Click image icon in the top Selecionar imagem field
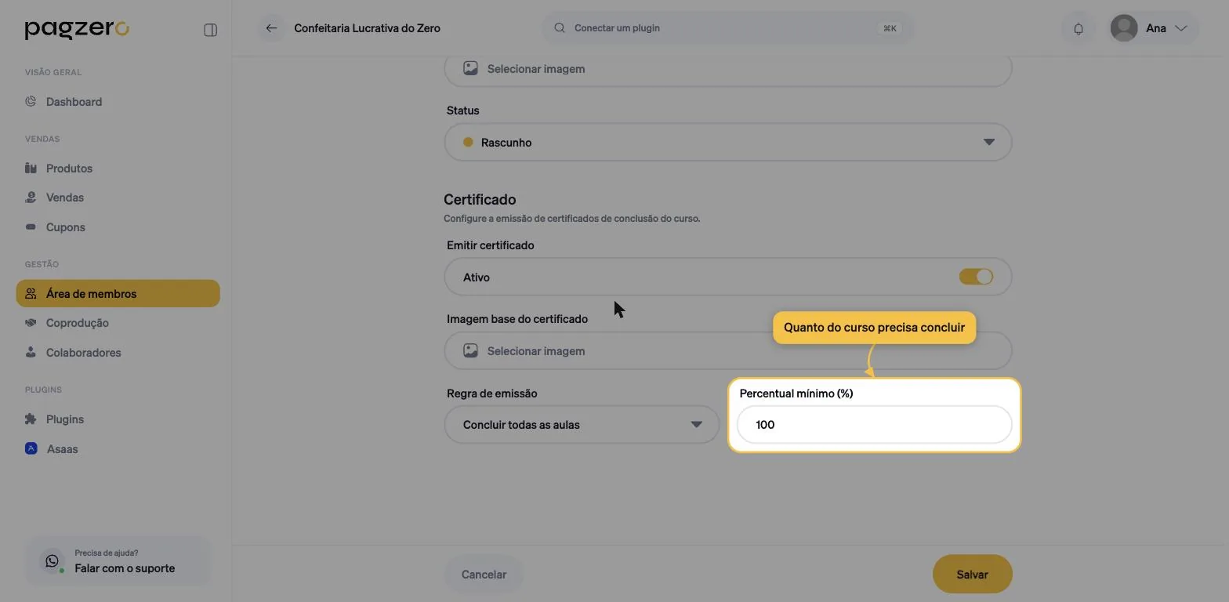This screenshot has width=1229, height=602. coord(470,68)
